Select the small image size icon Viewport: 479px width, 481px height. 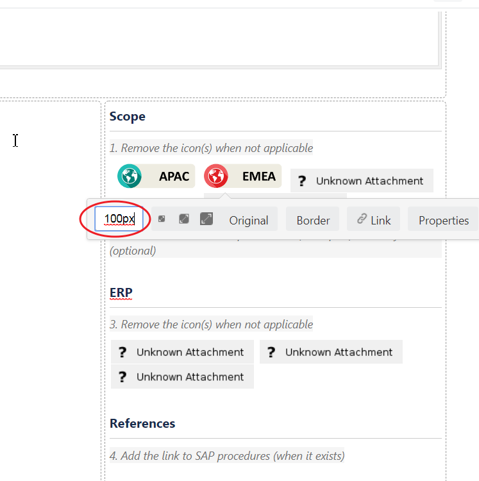[162, 219]
